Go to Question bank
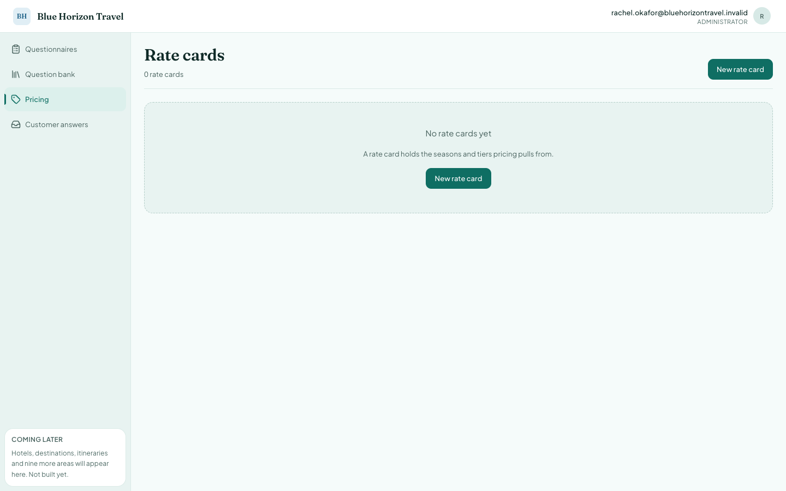Image resolution: width=786 pixels, height=491 pixels. [65, 74]
